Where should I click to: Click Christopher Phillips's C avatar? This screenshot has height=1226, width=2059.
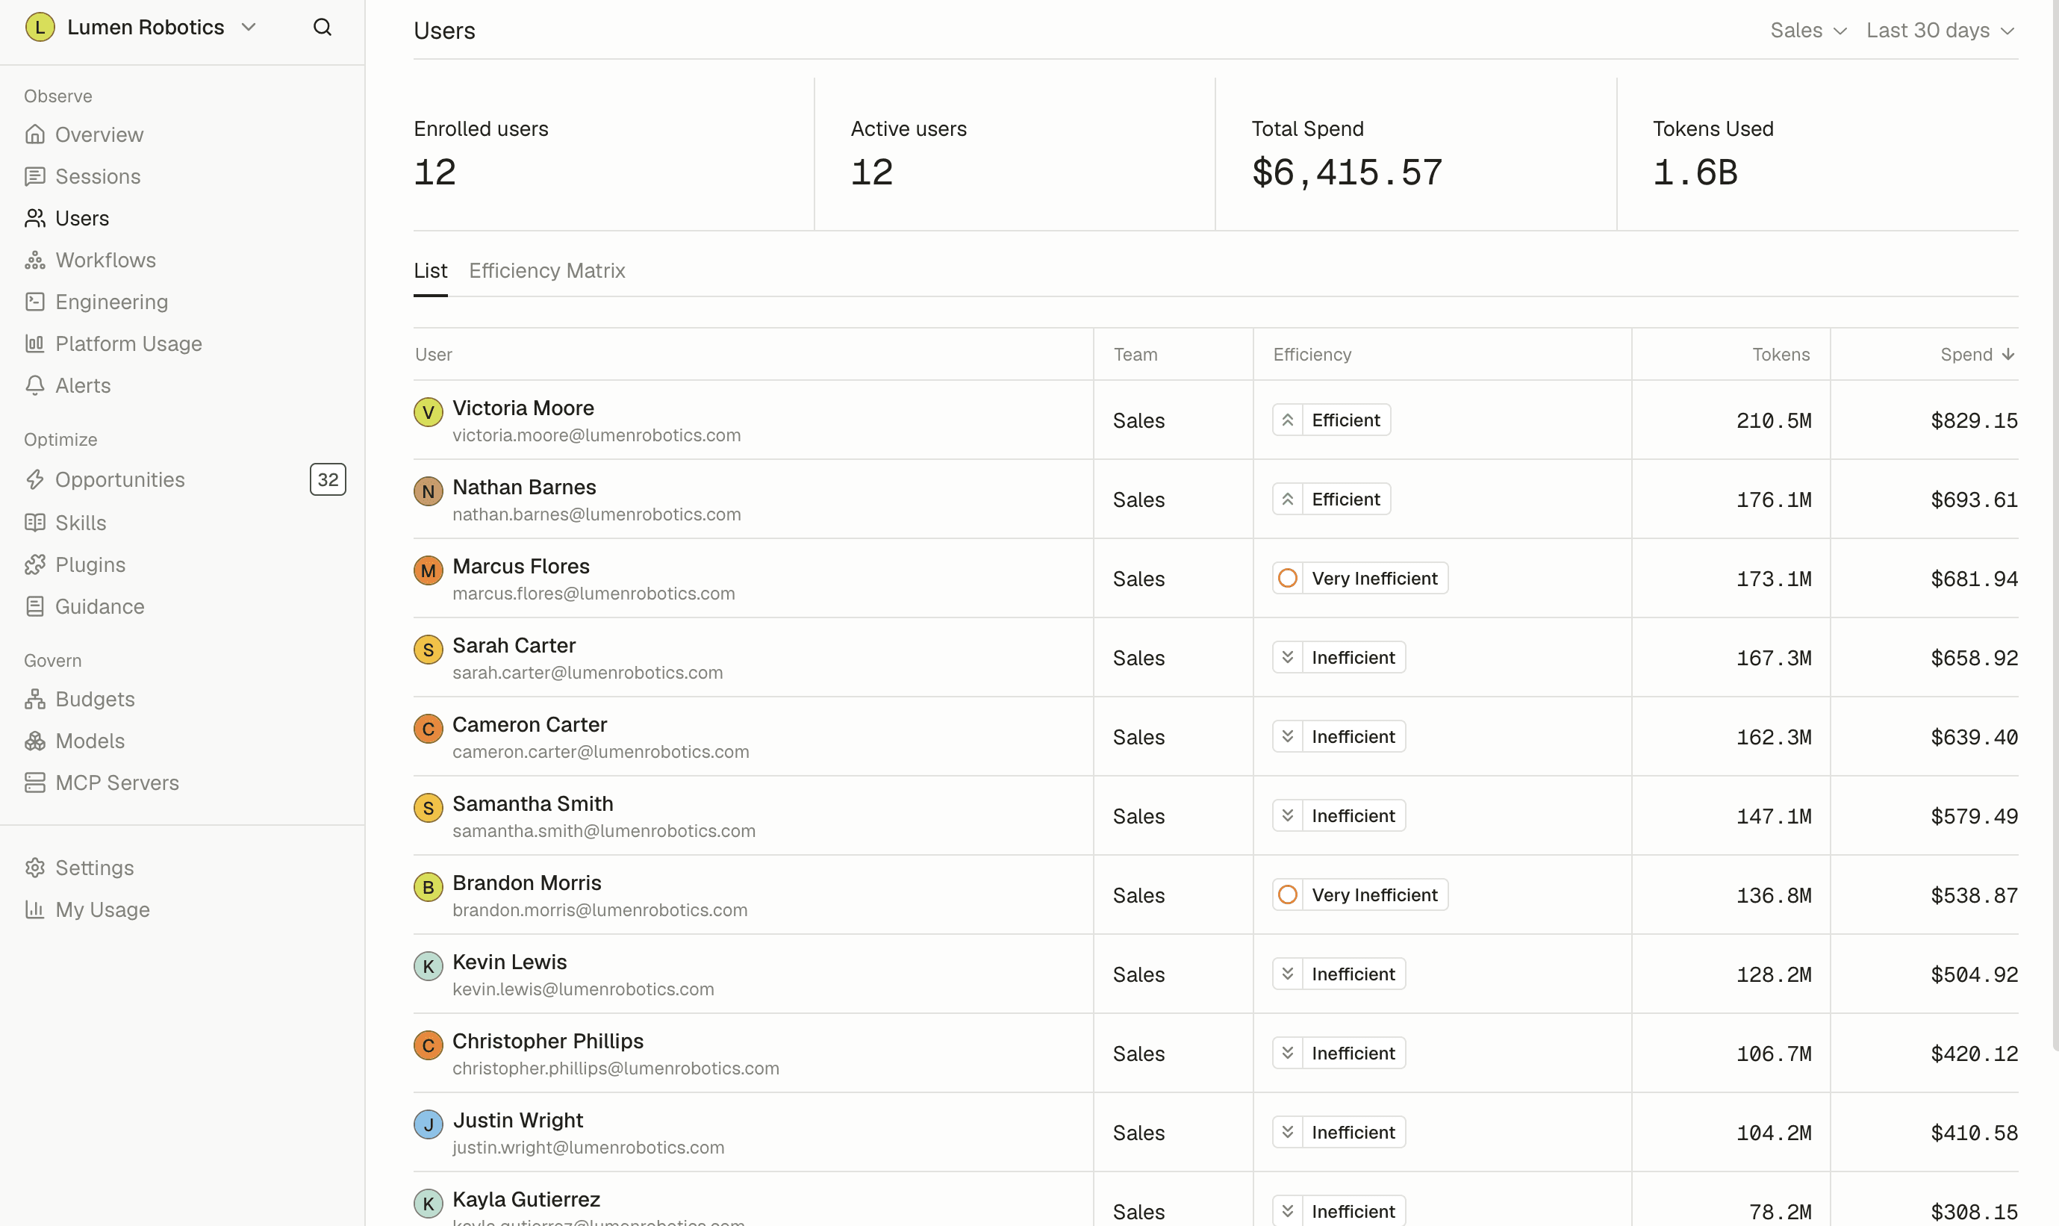click(428, 1046)
